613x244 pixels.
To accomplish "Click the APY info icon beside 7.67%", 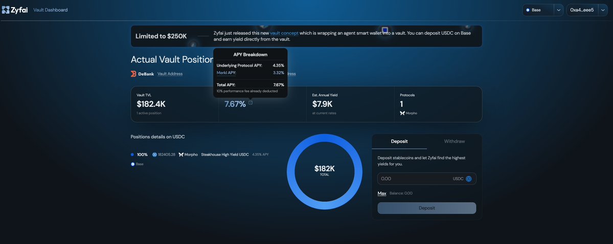I will click(251, 103).
